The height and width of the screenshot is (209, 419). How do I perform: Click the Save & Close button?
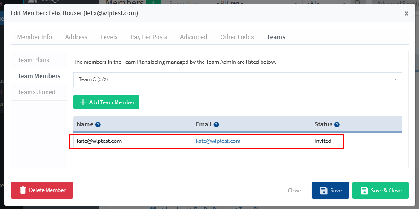pyautogui.click(x=380, y=190)
